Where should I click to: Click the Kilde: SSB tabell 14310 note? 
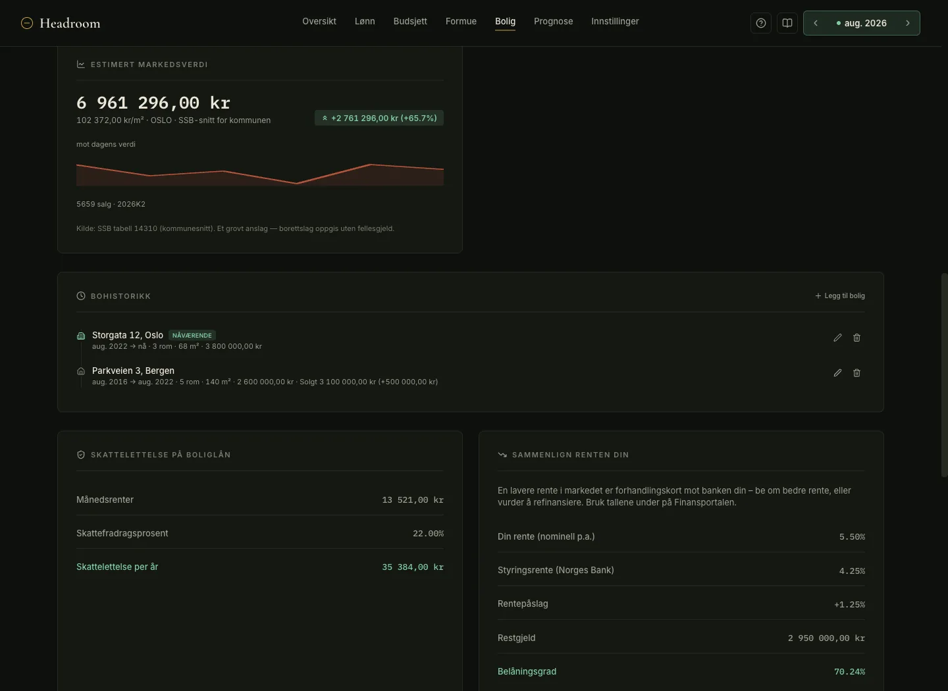pos(235,228)
